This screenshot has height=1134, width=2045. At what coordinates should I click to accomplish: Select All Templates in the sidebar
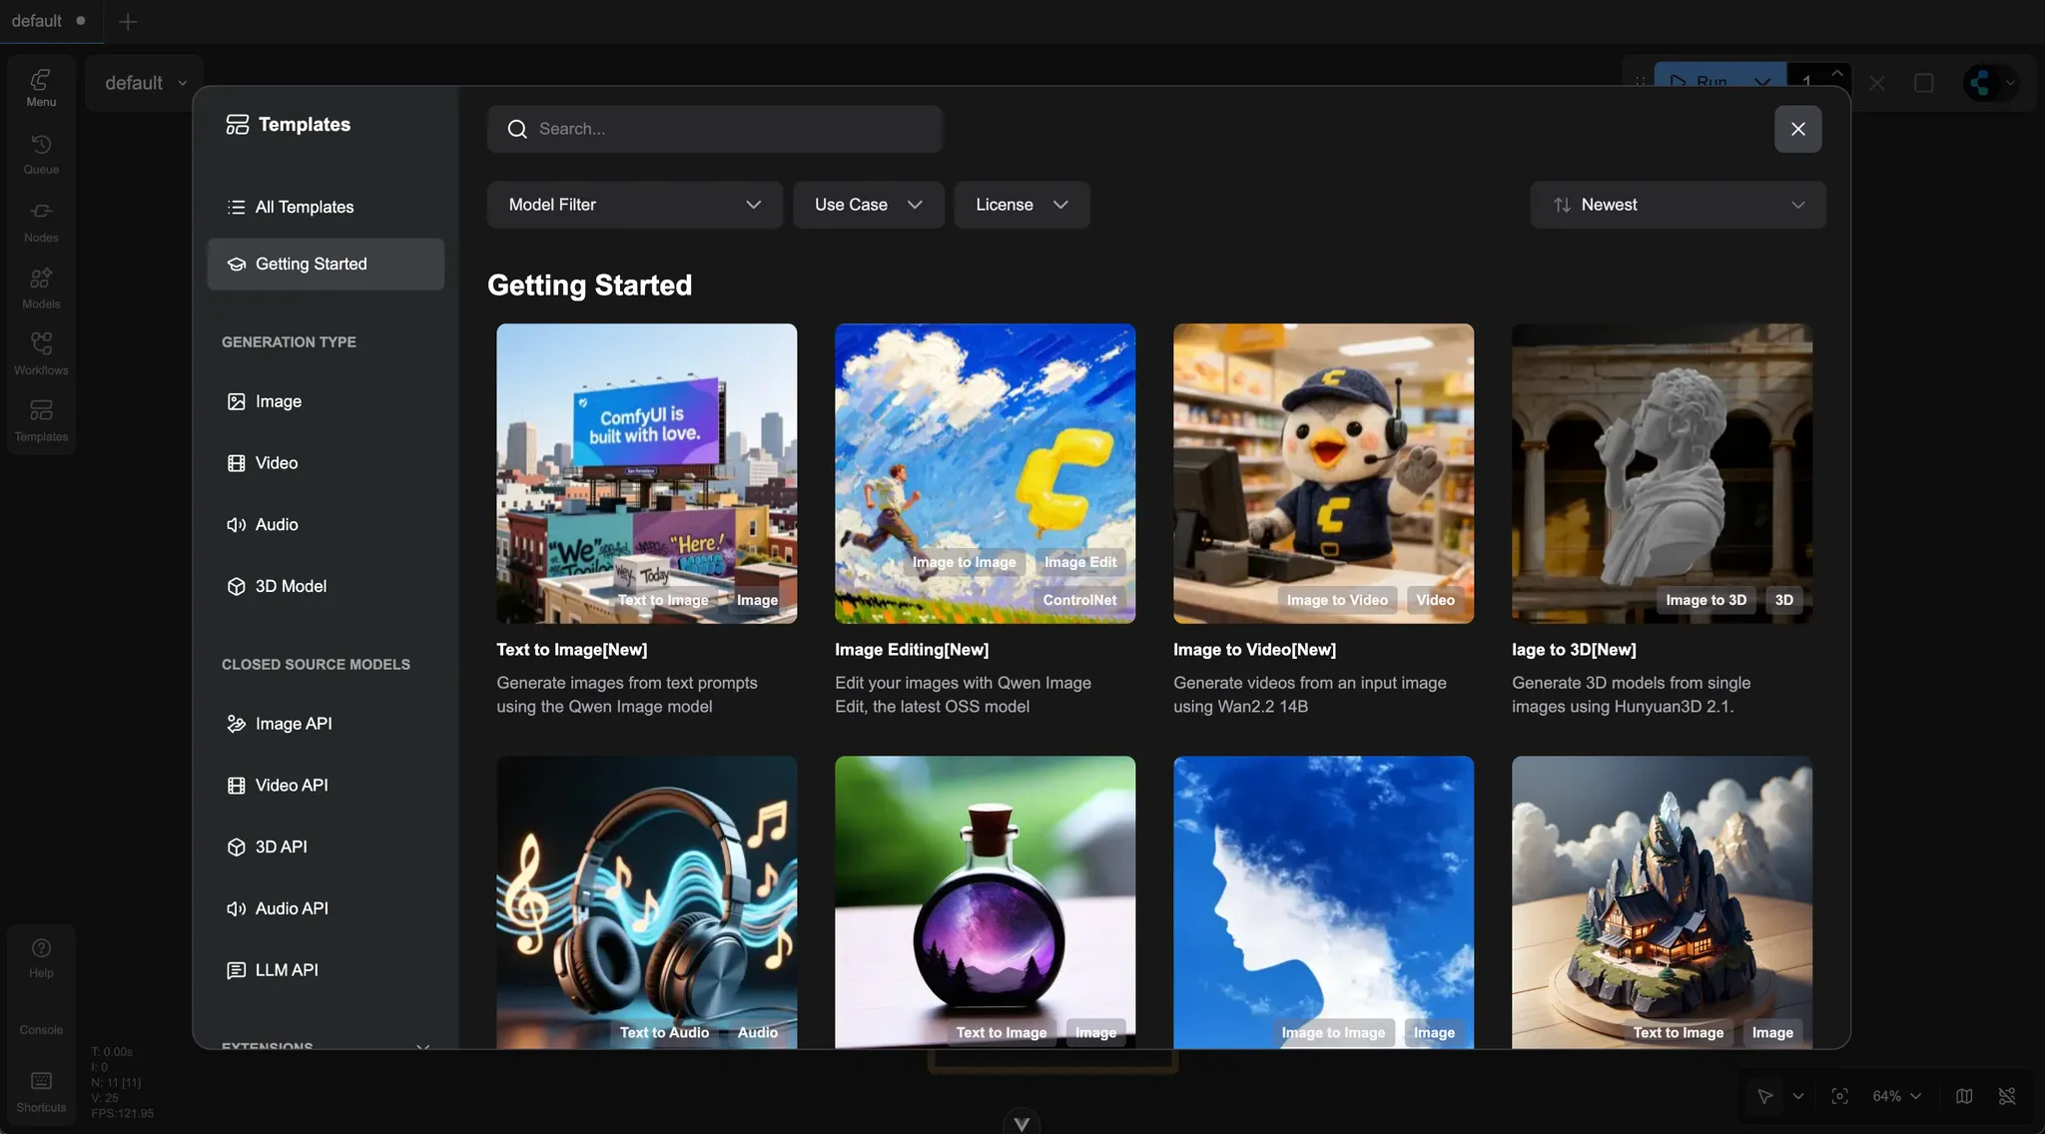[304, 207]
